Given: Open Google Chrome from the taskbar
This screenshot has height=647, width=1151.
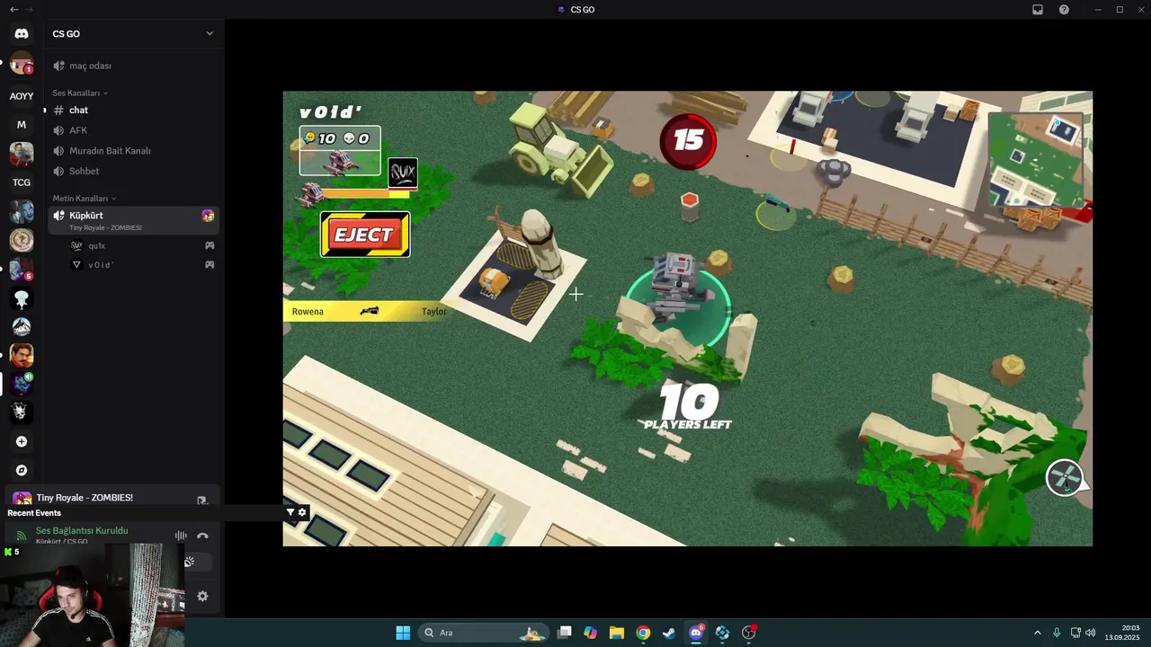Looking at the screenshot, I should [643, 633].
